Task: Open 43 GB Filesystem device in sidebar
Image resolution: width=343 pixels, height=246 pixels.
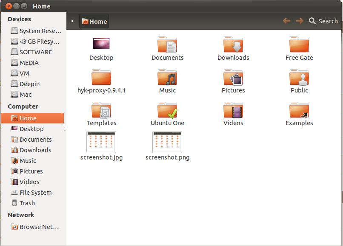Action: 32,42
